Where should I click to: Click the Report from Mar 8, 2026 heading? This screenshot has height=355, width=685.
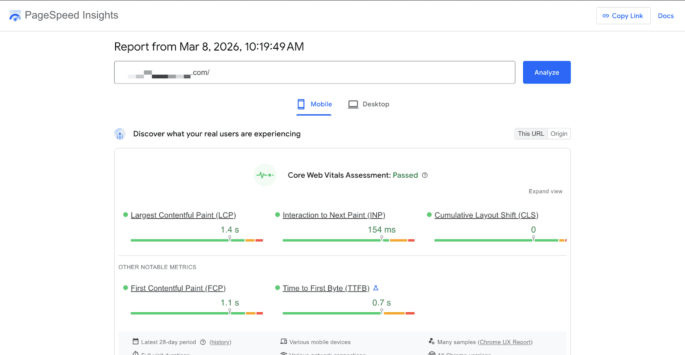pyautogui.click(x=209, y=47)
